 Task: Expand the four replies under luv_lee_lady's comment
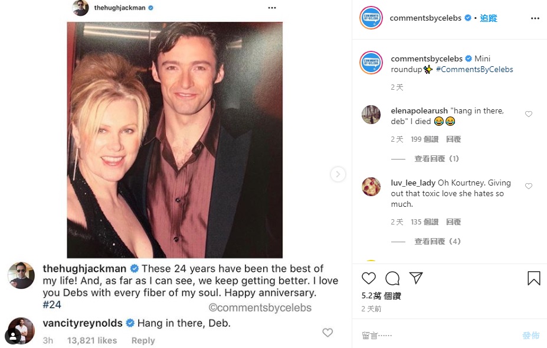[x=437, y=242]
